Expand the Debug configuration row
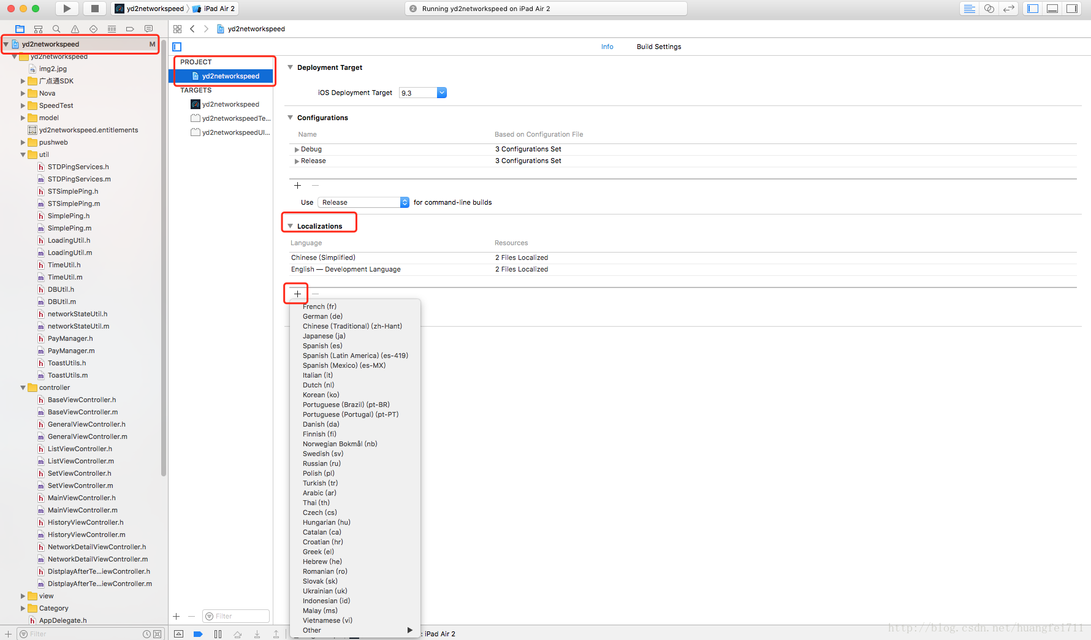The height and width of the screenshot is (640, 1091). pyautogui.click(x=297, y=150)
